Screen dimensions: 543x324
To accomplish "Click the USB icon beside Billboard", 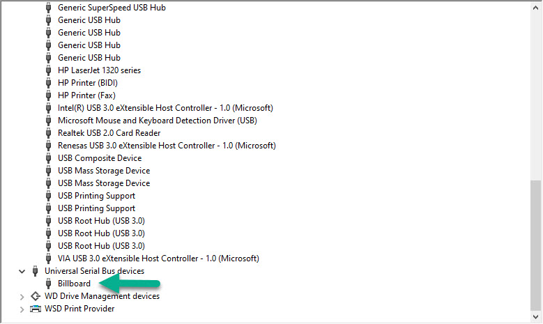I will [x=48, y=284].
